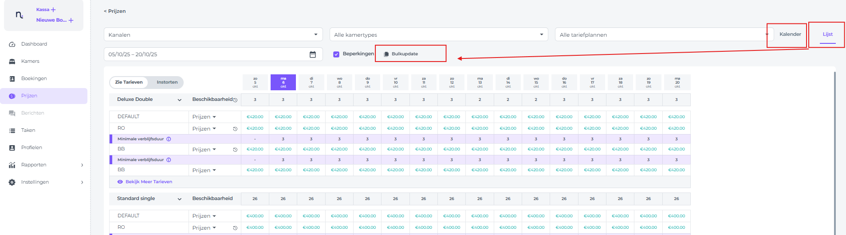Viewport: 846px width, 235px height.
Task: Click the Kamers bed icon
Action: pos(12,62)
